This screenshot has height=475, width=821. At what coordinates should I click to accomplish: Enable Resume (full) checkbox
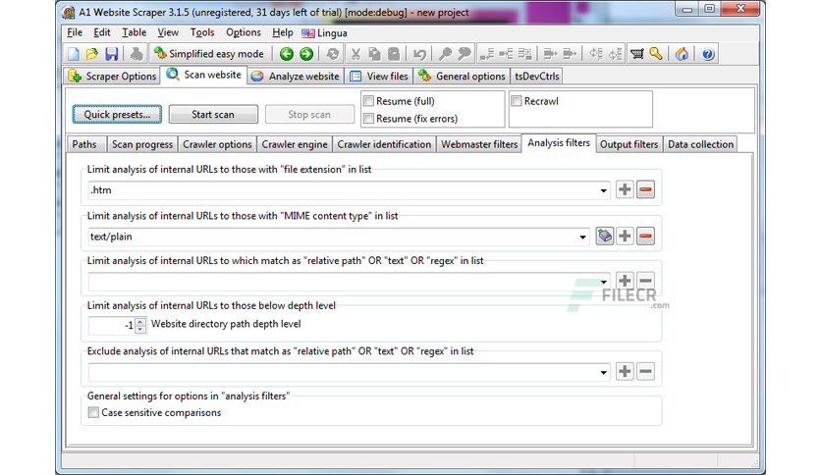368,101
